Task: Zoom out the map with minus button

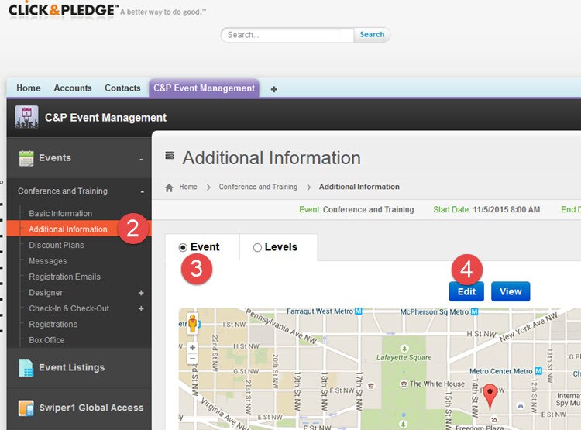Action: click(x=192, y=359)
